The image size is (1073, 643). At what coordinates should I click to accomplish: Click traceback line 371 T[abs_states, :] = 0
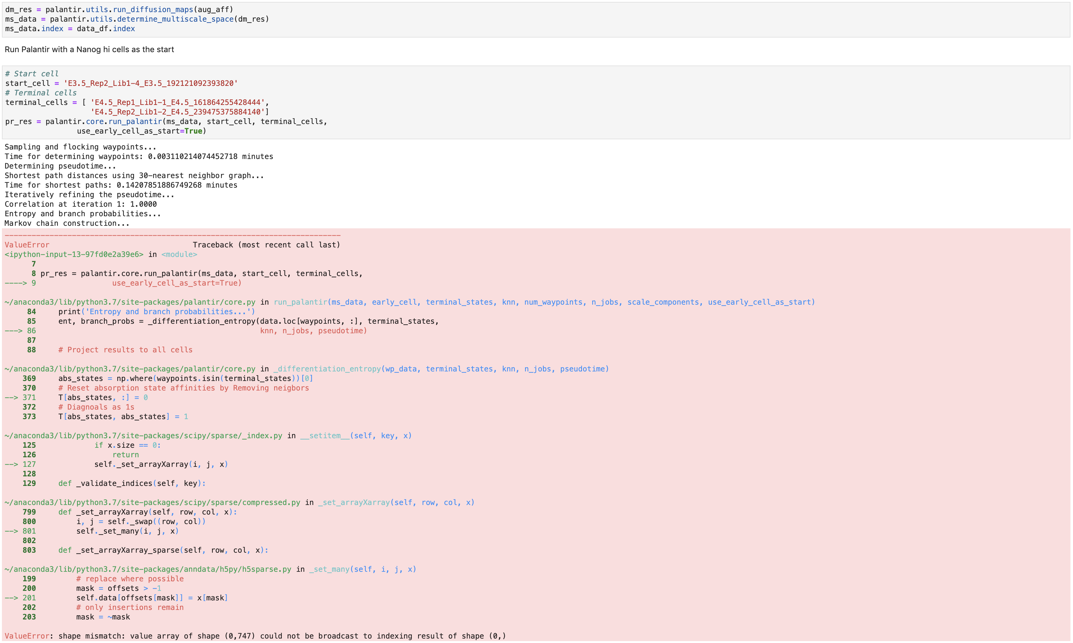[x=103, y=397]
